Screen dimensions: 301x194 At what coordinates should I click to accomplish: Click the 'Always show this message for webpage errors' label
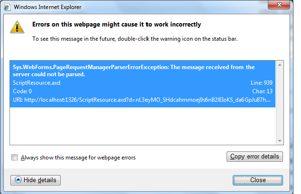click(78, 158)
